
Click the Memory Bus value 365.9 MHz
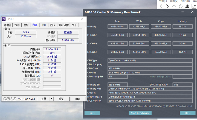(x=117, y=85)
